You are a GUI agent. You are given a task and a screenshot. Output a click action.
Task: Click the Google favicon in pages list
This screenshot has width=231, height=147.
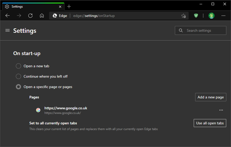click(38, 110)
